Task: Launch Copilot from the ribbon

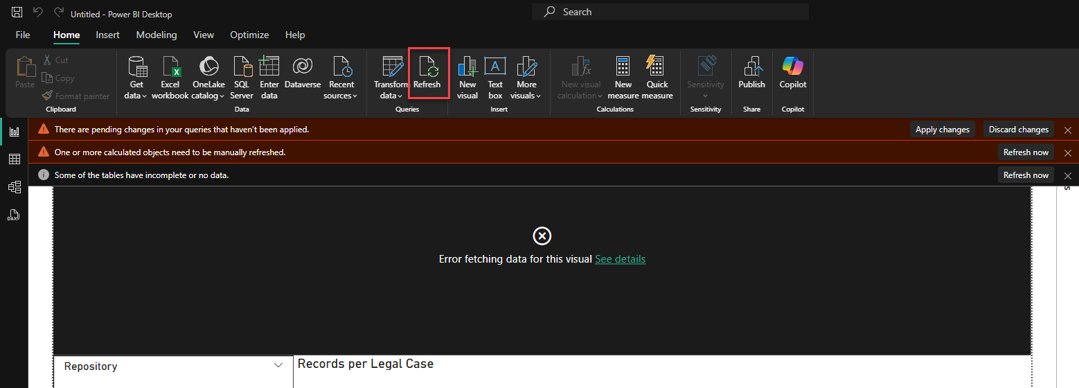Action: 793,67
